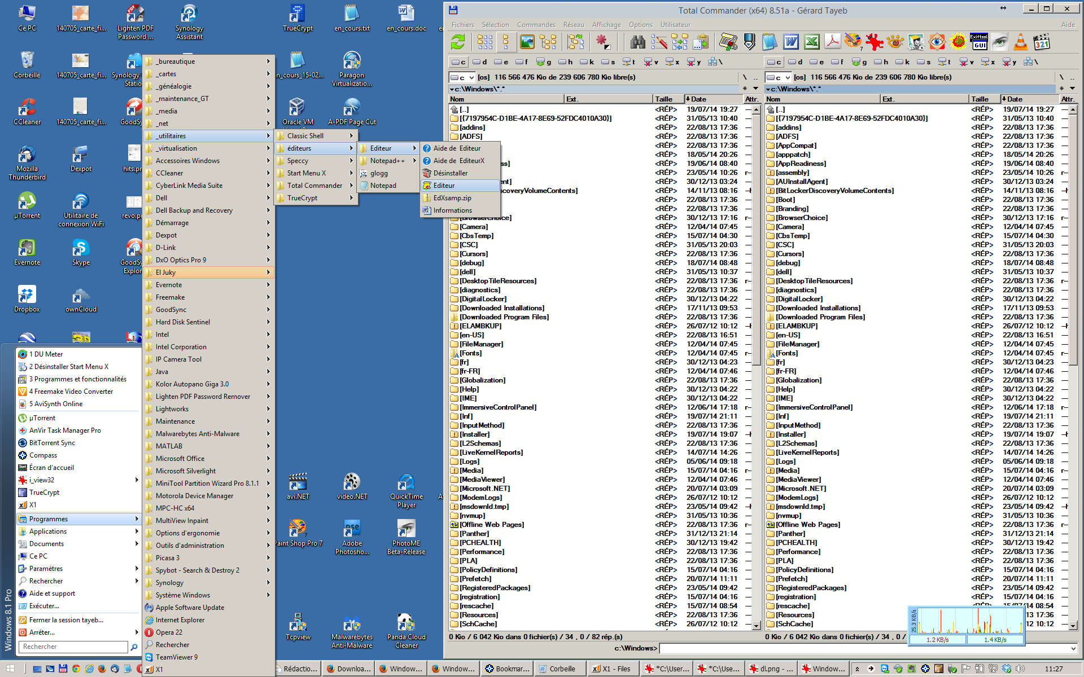Sort right panel by Date column
The width and height of the screenshot is (1084, 677).
pos(1029,99)
